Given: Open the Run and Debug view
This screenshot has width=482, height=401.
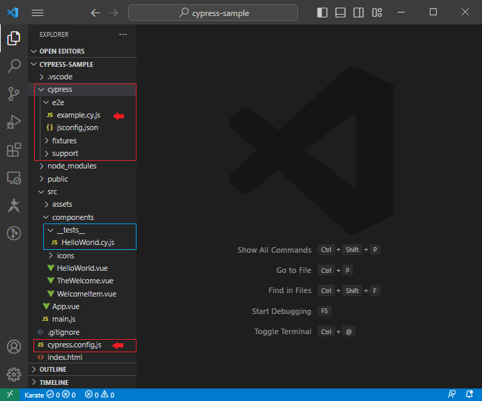Looking at the screenshot, I should (x=14, y=122).
